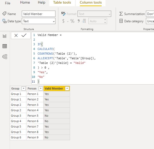Click the currency dollar format icon
Viewport: 154px width, 149px height.
click(x=63, y=21)
